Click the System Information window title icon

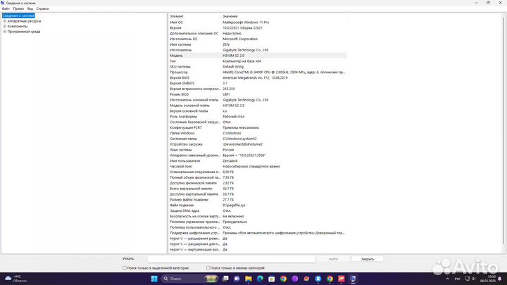pyautogui.click(x=3, y=3)
